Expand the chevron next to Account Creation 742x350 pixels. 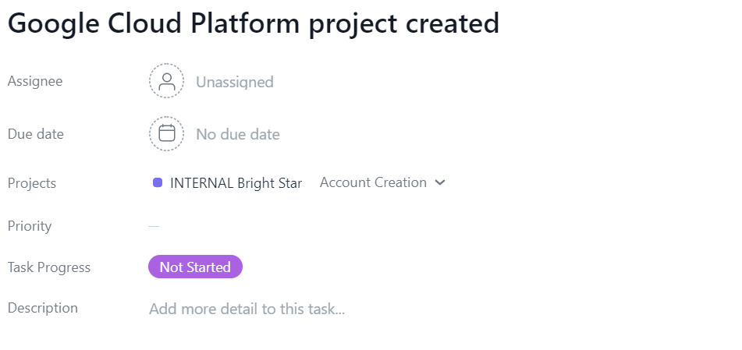click(x=440, y=182)
